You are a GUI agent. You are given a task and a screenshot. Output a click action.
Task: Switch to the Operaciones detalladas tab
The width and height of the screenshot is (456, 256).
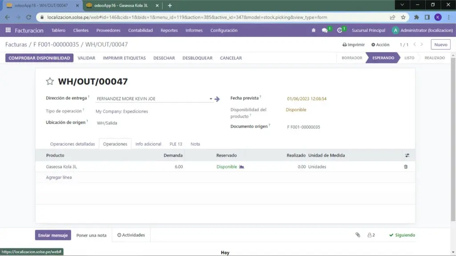point(72,144)
